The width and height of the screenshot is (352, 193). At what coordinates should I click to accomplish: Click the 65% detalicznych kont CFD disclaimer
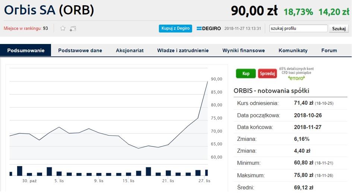(296, 70)
